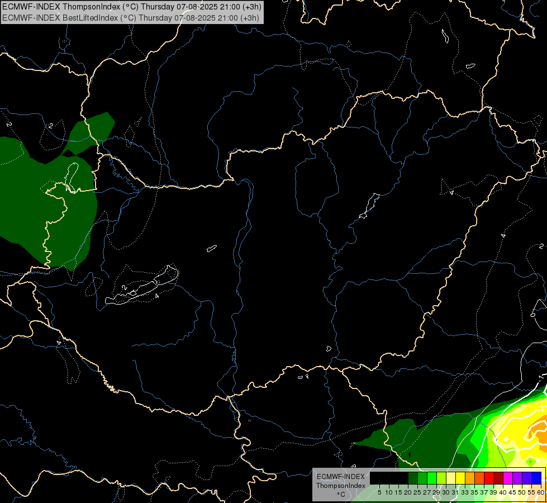Click the ThompsonIndex title line at top
This screenshot has width=547, height=503.
click(x=132, y=7)
